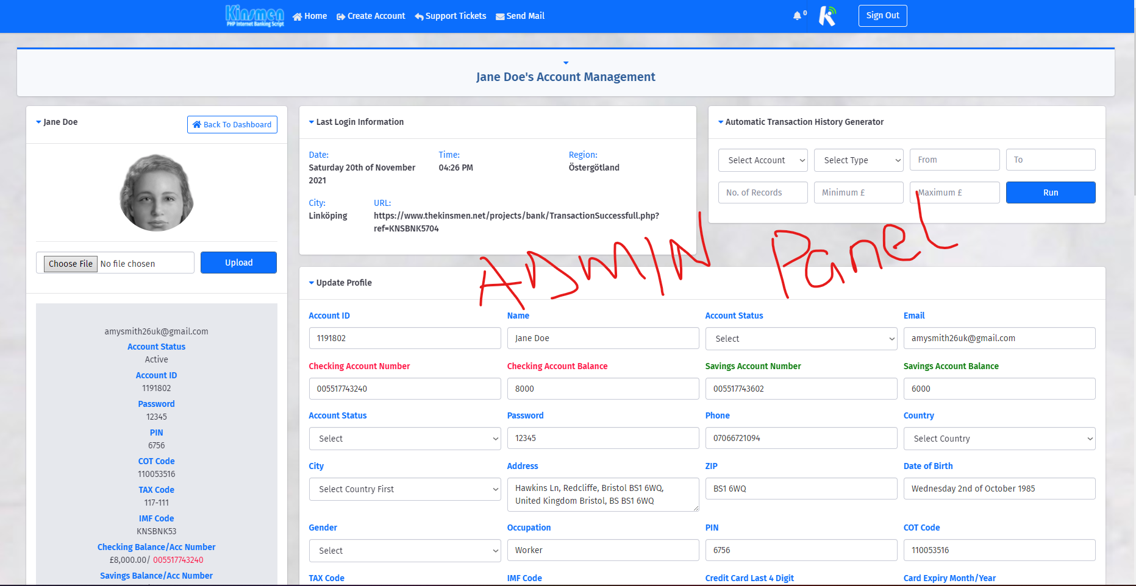
Task: Focus the Maximum £ field
Action: pos(954,192)
